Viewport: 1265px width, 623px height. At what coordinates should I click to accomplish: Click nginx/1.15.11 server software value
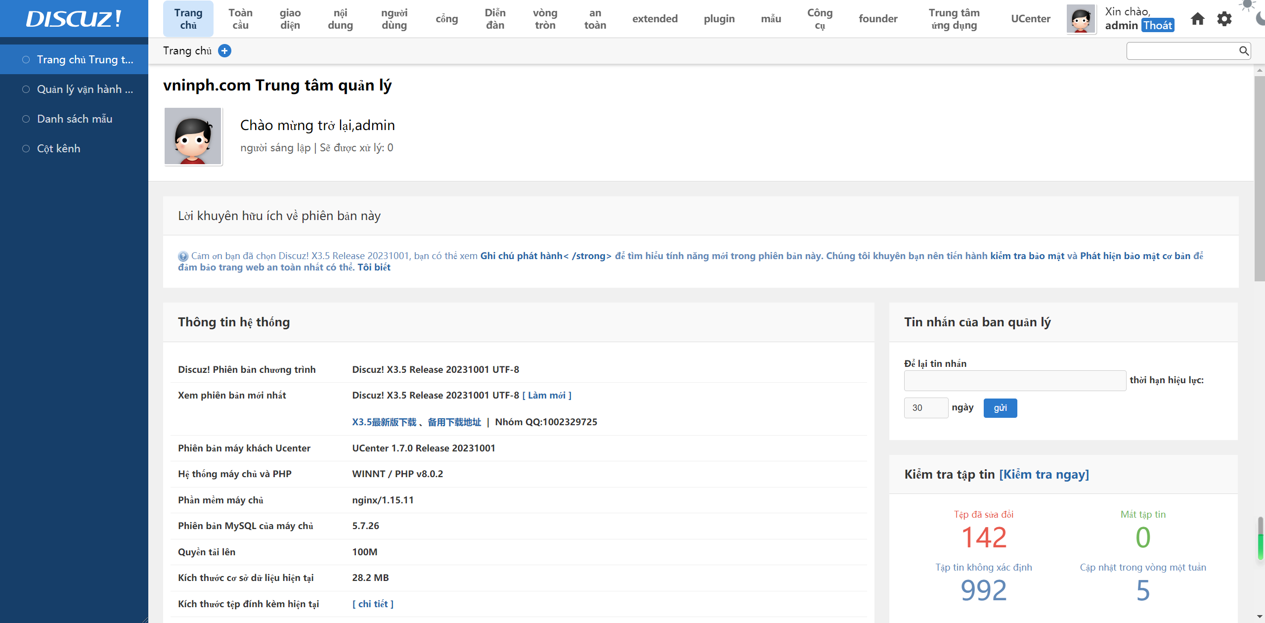pos(383,500)
